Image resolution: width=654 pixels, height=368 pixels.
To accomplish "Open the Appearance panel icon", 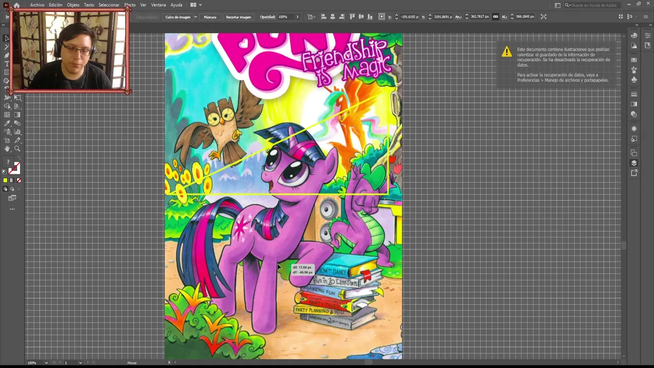I will click(x=634, y=128).
